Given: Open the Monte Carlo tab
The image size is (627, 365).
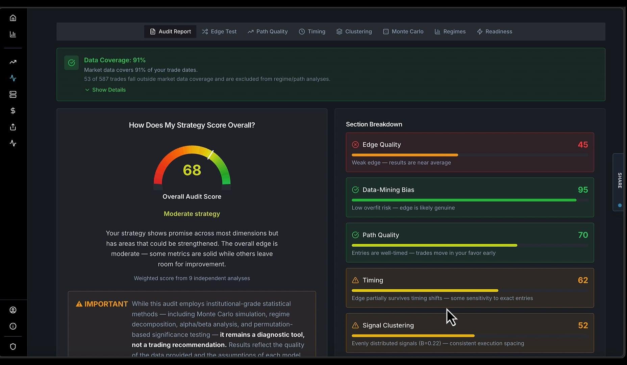Looking at the screenshot, I should coord(403,31).
